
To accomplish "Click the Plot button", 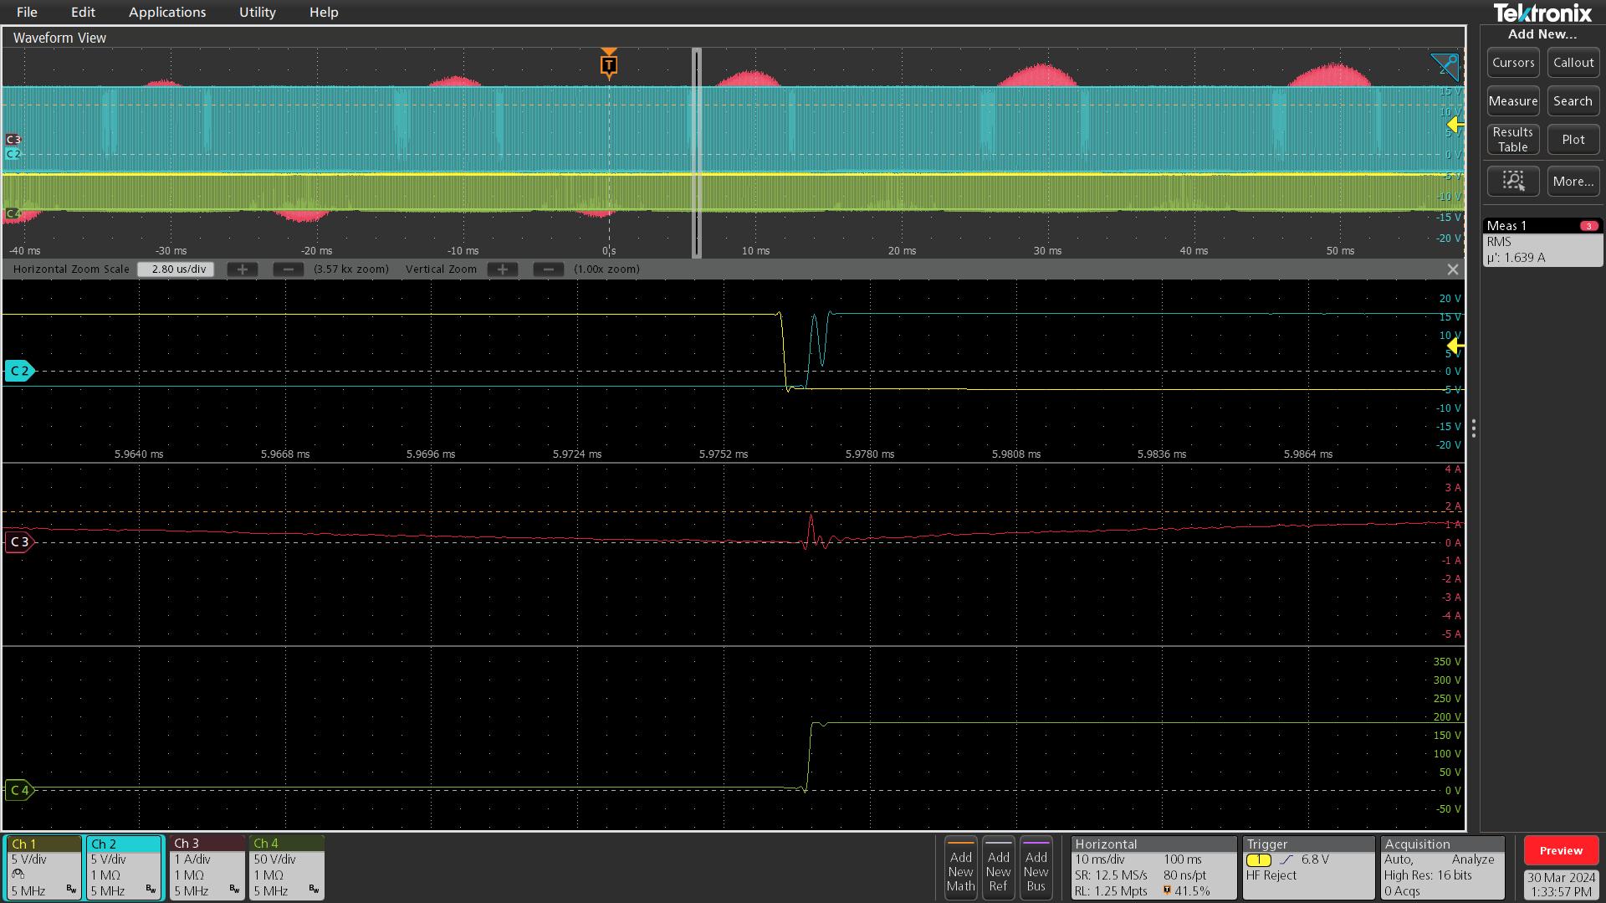I will pos(1573,140).
